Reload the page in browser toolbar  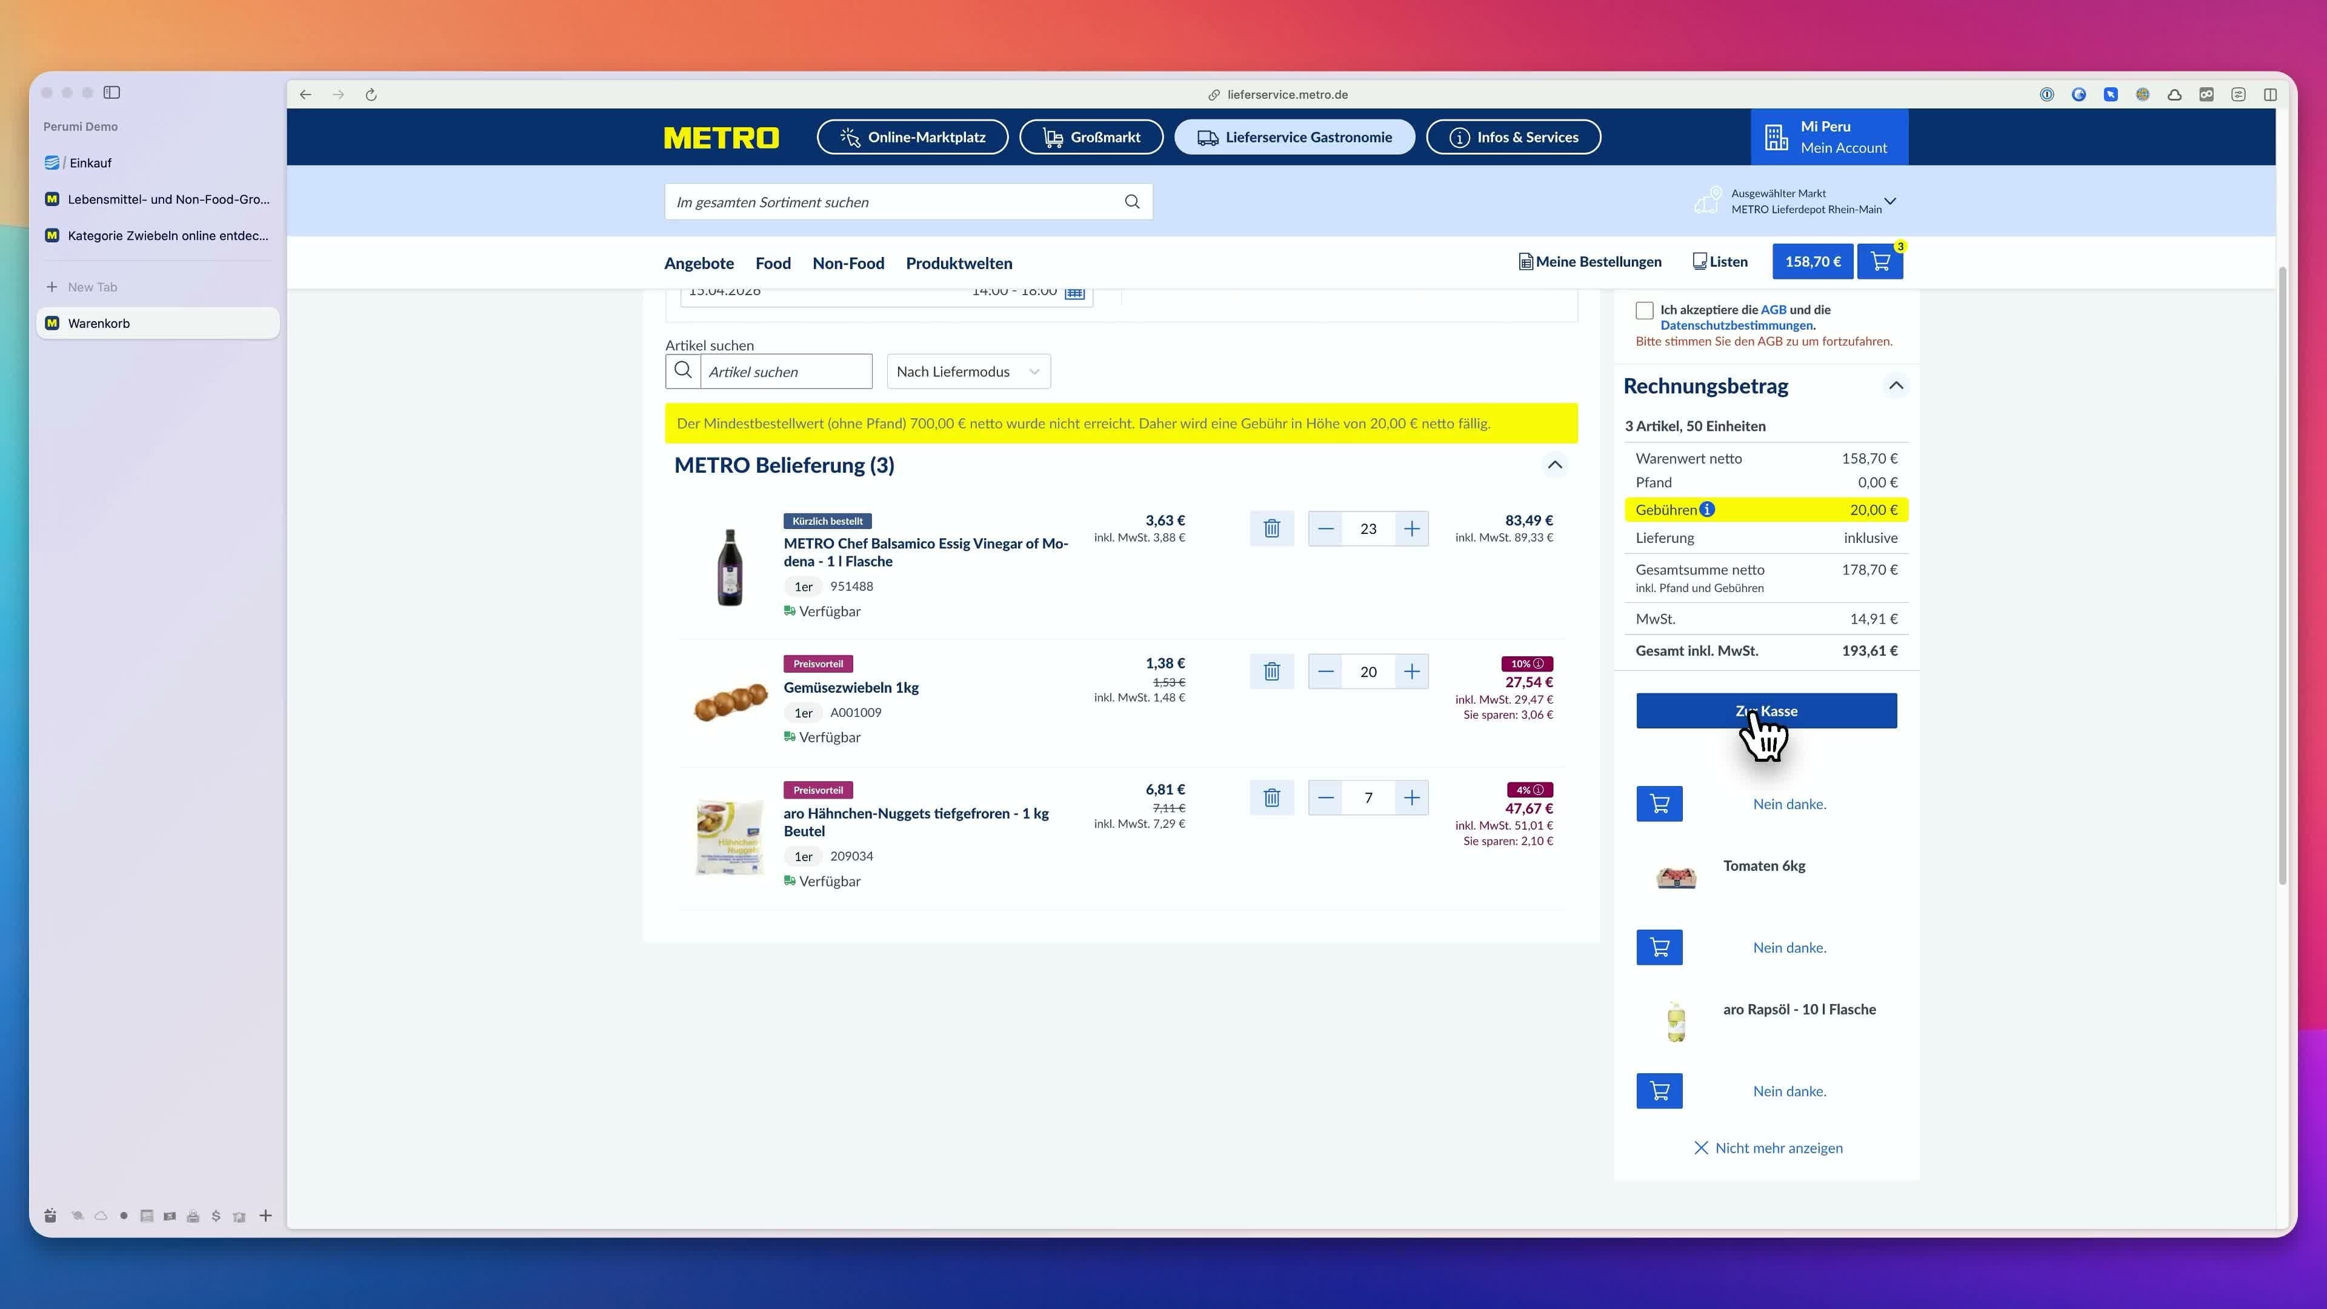coord(371,95)
